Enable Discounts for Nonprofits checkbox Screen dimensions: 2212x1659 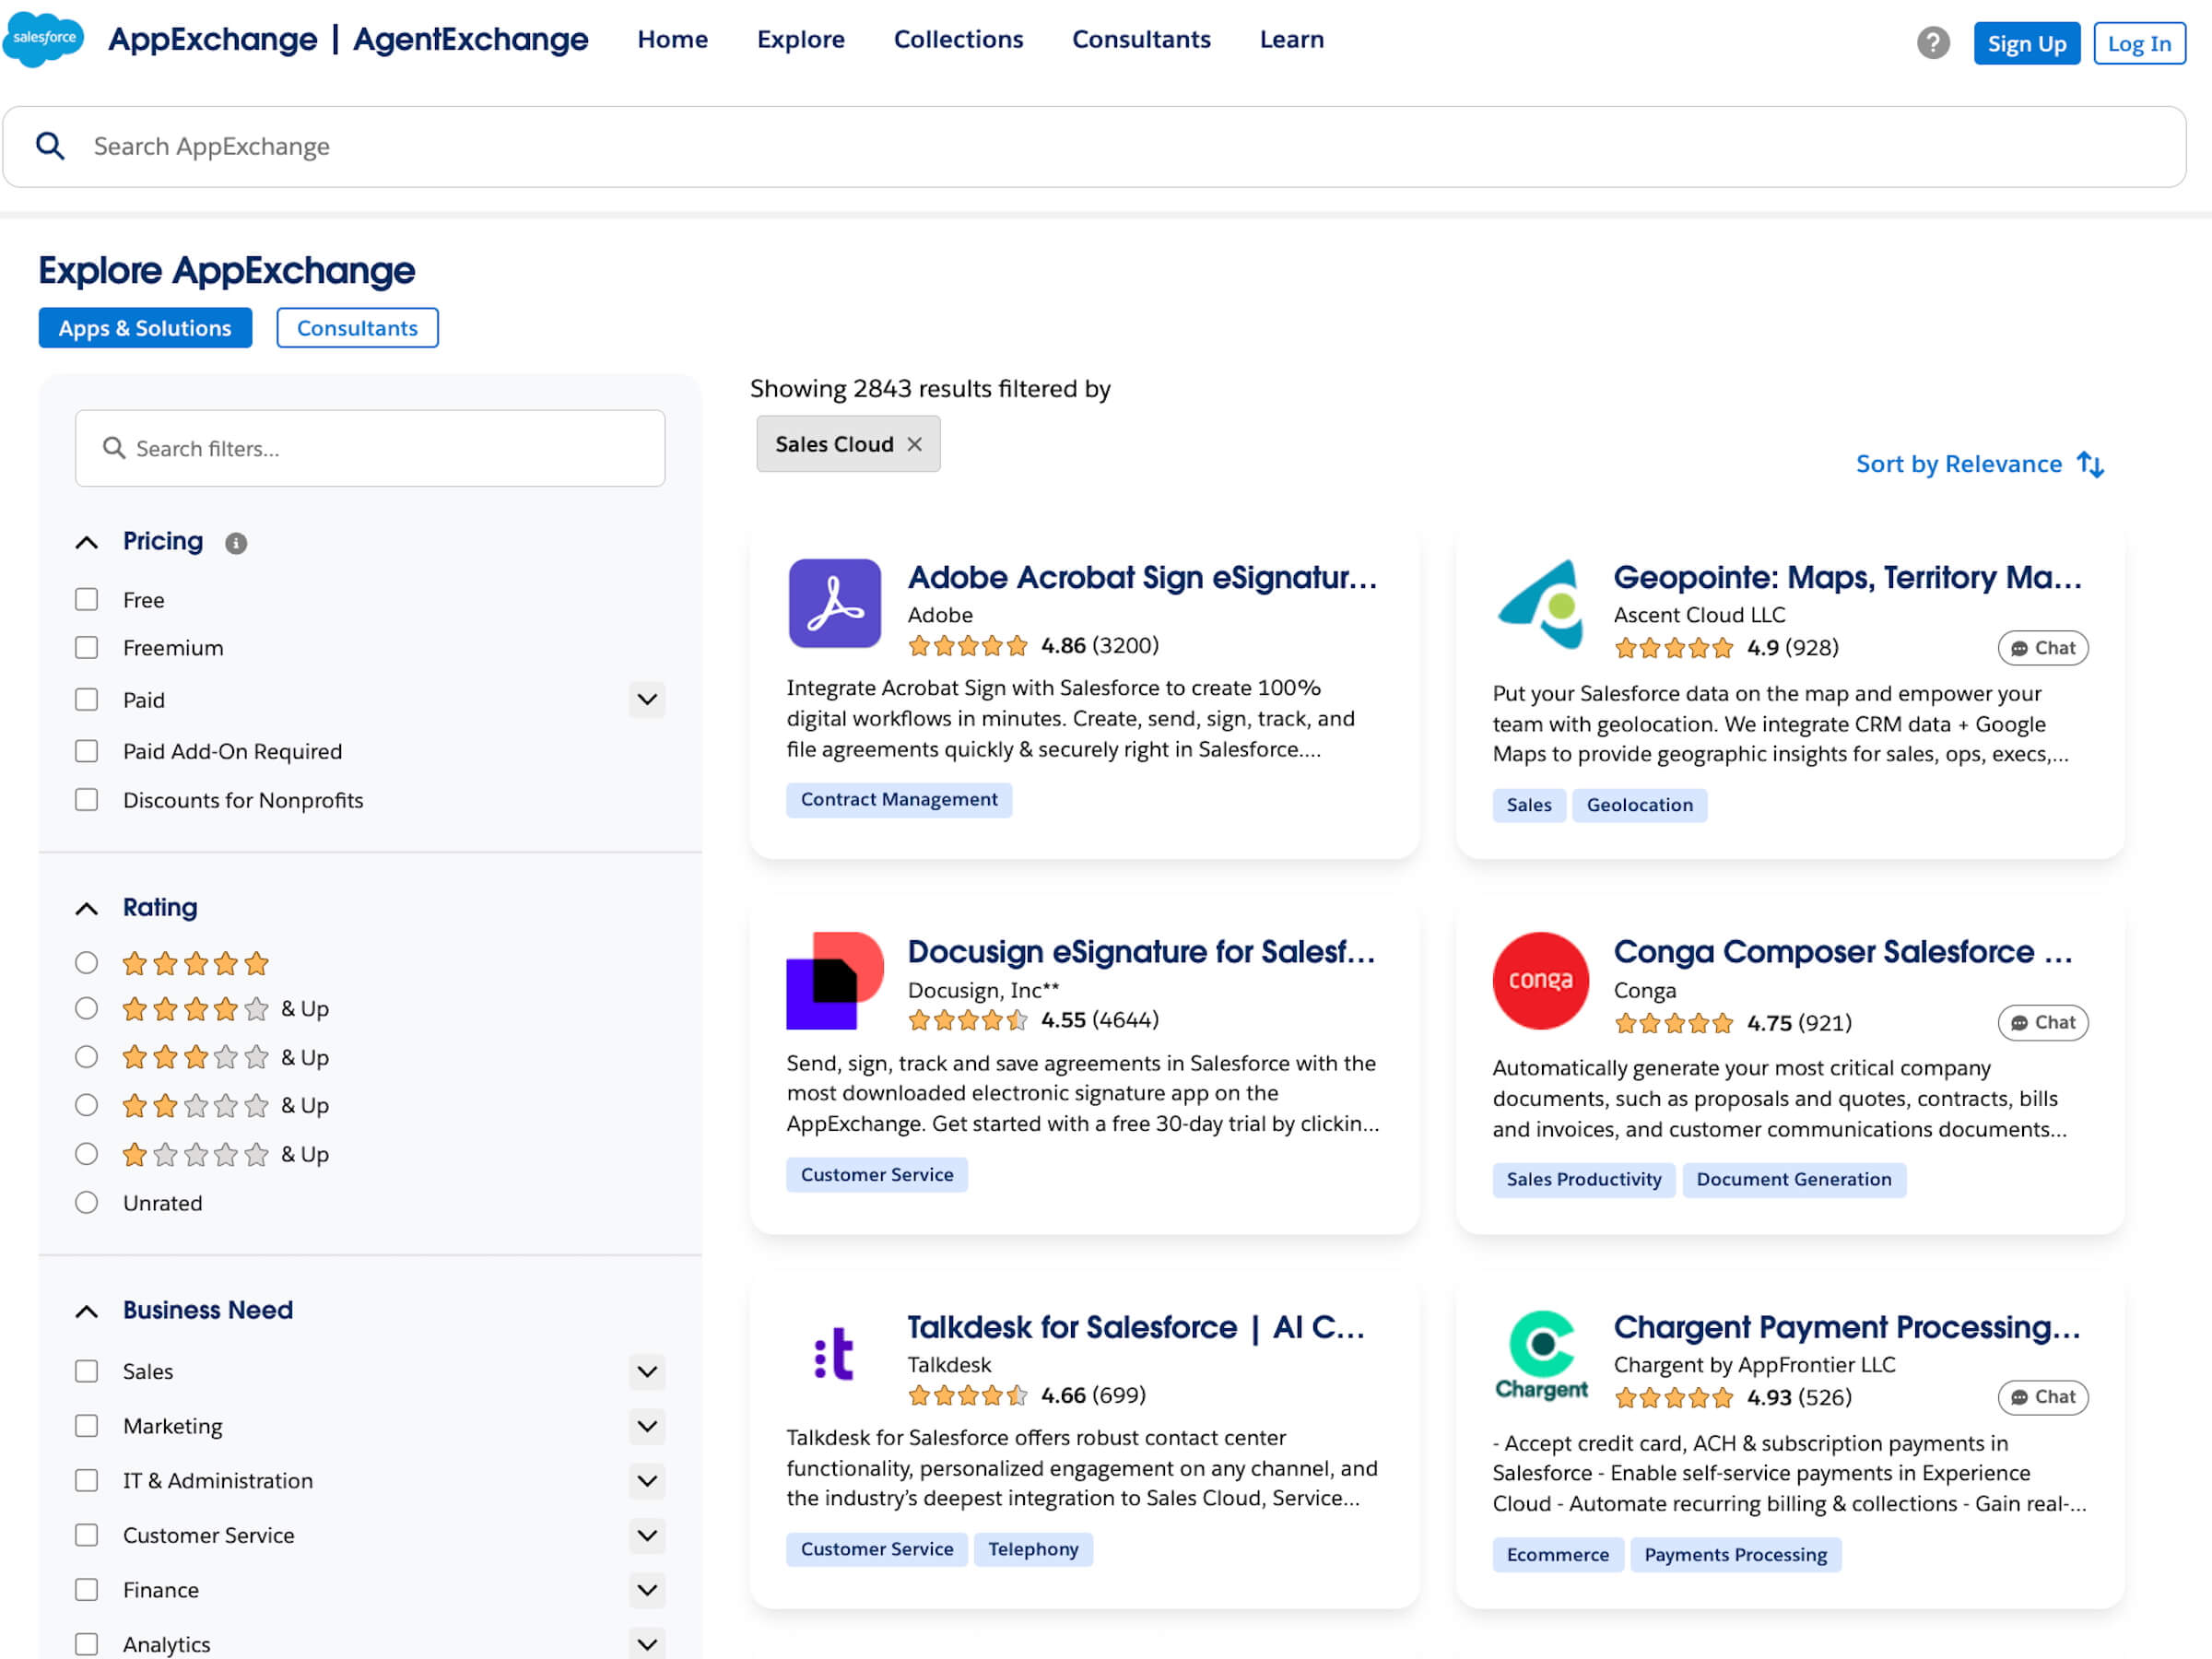(x=87, y=800)
